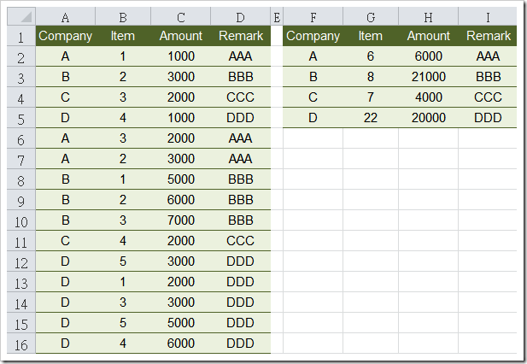Click the Company header cell in column A
Screen dimensions: 527x364
click(x=66, y=36)
